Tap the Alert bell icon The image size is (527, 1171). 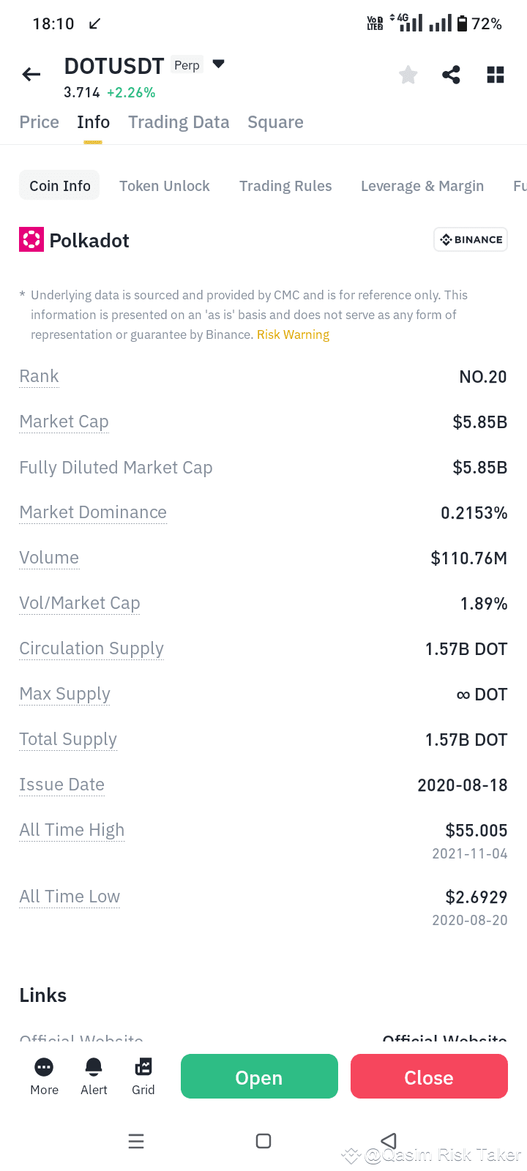point(94,1067)
